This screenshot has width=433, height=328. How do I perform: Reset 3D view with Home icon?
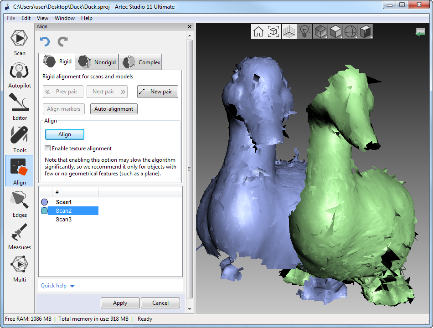click(x=258, y=31)
